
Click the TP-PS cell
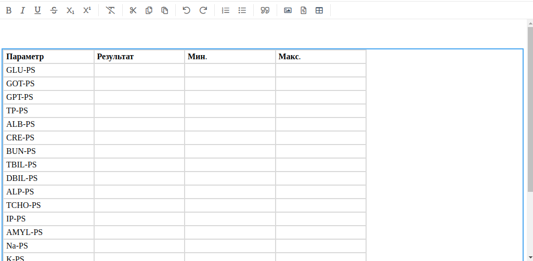click(x=48, y=111)
